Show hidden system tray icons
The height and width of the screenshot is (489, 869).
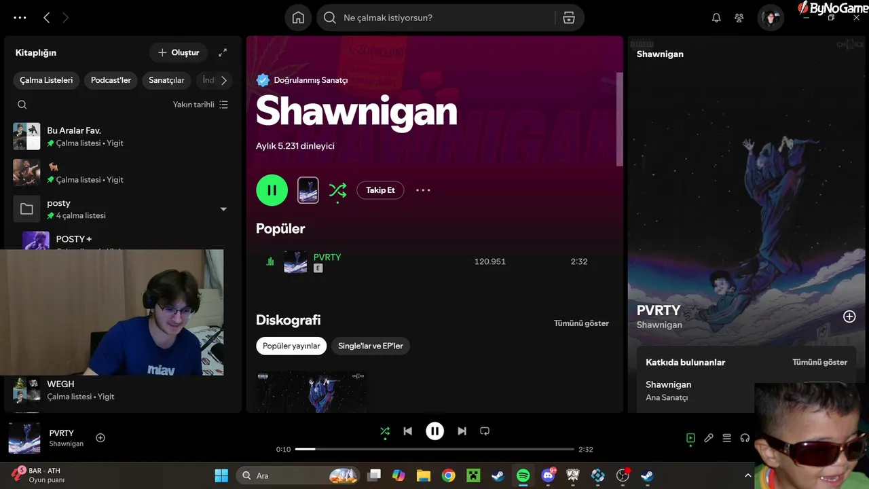pyautogui.click(x=748, y=475)
